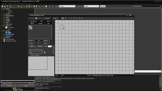Click the Create sprite Pac-Man icon
This screenshot has width=162, height=91.
(x=24, y=6)
